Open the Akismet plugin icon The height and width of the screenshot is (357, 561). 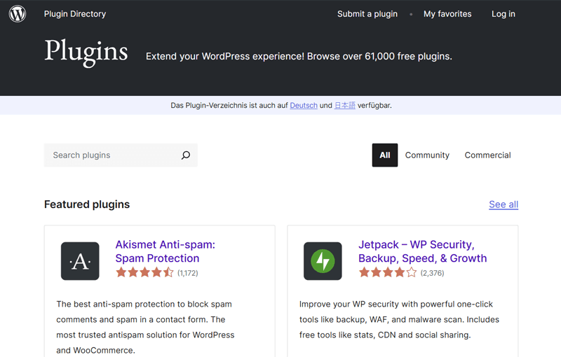click(80, 261)
